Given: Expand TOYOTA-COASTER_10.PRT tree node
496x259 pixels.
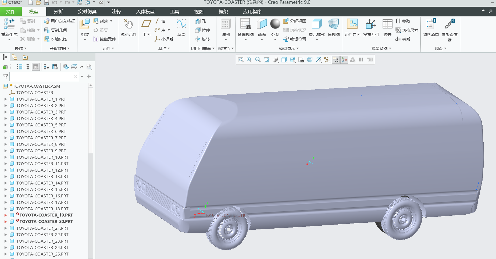Looking at the screenshot, I should coord(5,157).
